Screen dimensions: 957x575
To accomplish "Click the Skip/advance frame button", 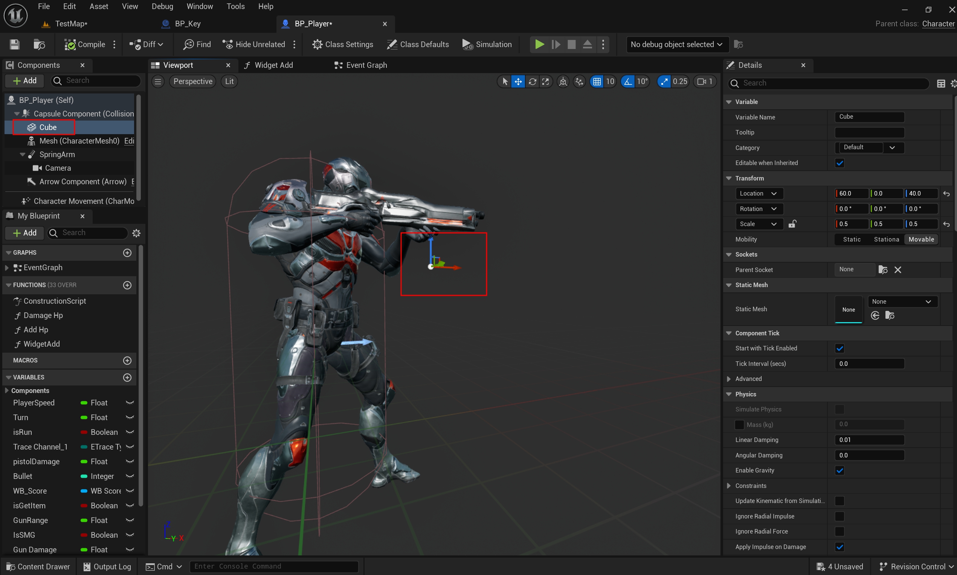I will [x=556, y=44].
